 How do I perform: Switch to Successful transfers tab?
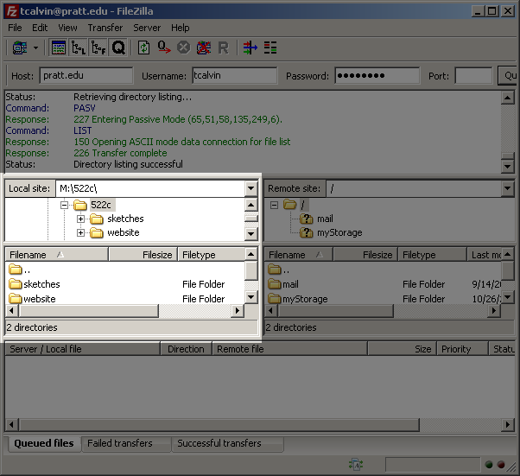coord(227,443)
